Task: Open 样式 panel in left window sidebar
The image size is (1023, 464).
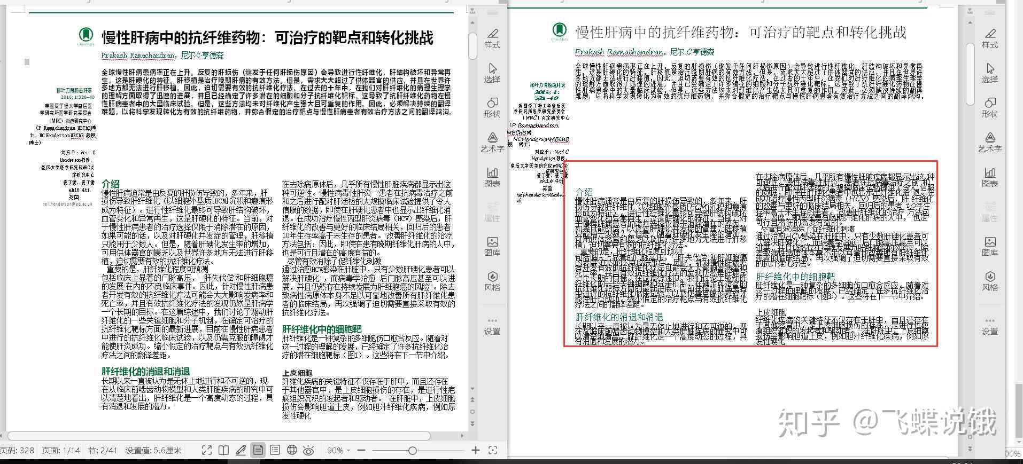Action: [492, 38]
